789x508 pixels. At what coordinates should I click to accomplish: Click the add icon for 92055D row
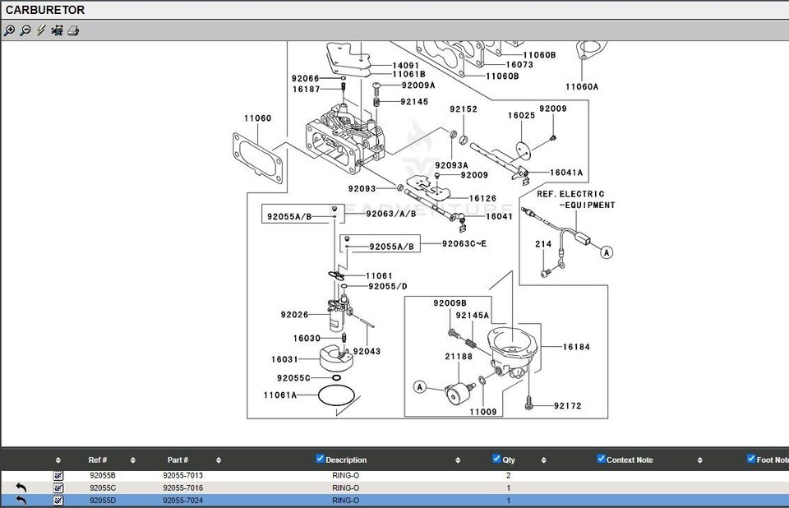click(x=58, y=501)
